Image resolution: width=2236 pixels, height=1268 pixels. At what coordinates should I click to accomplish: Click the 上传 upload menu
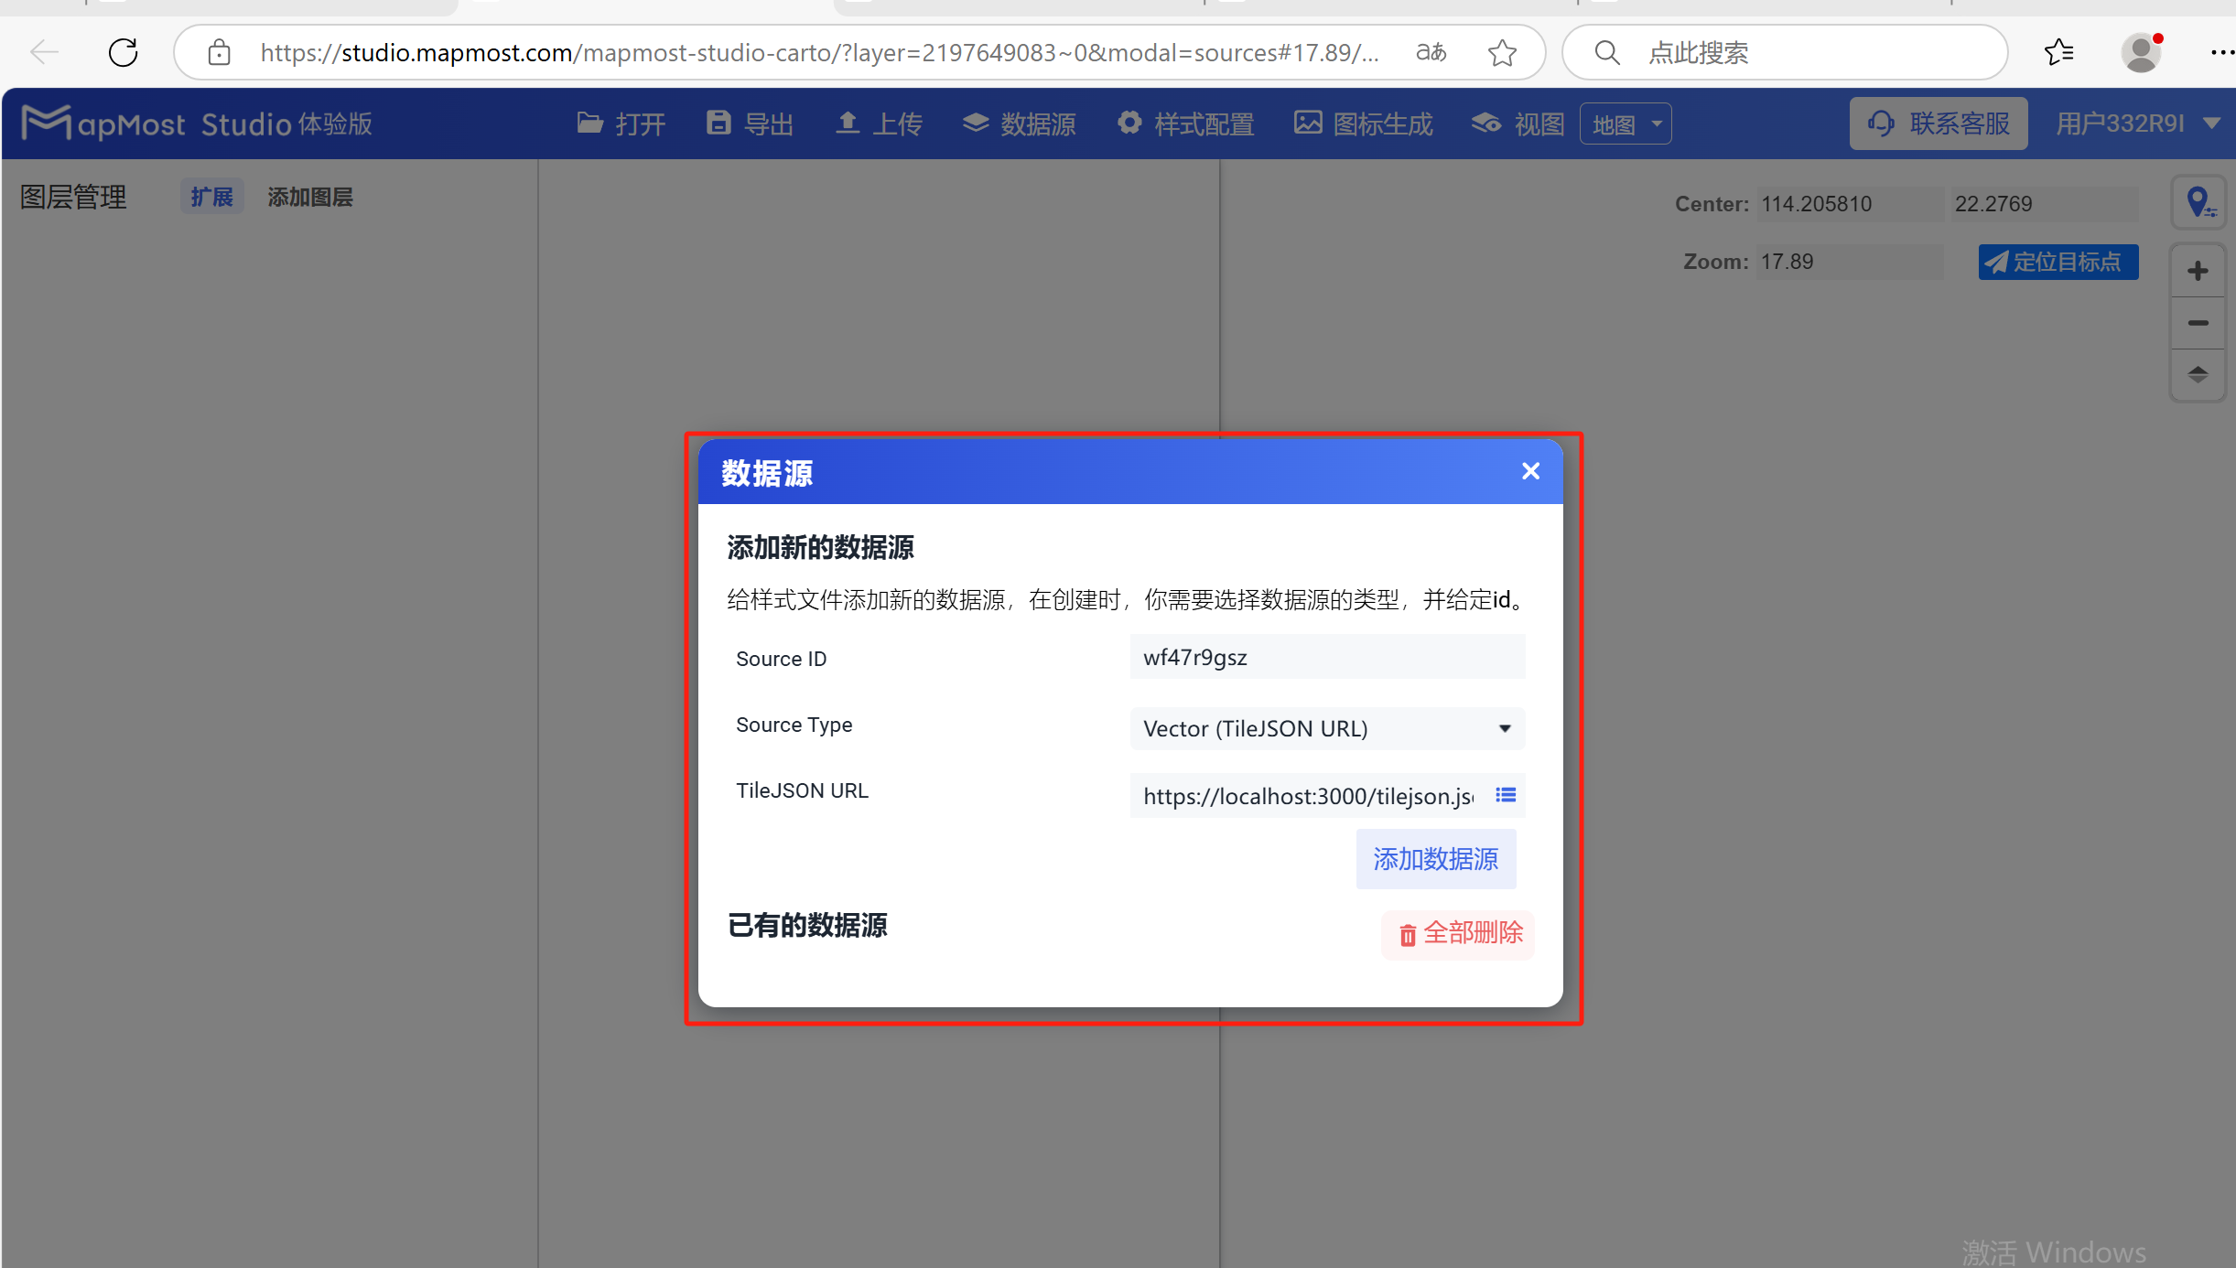pyautogui.click(x=879, y=124)
